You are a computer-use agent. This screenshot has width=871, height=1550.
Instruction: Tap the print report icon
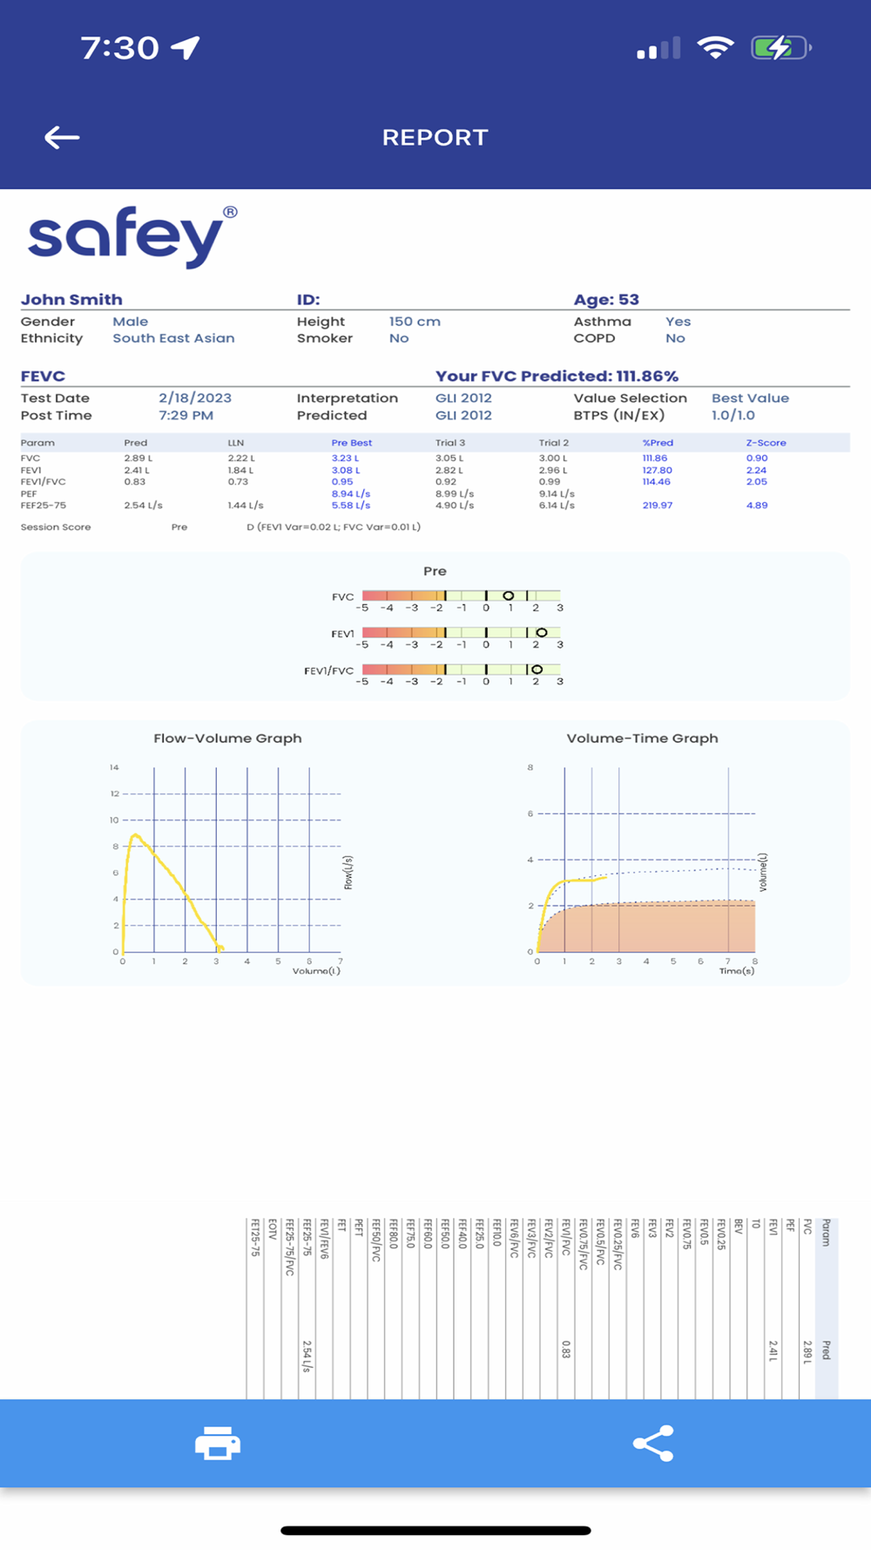[x=218, y=1443]
